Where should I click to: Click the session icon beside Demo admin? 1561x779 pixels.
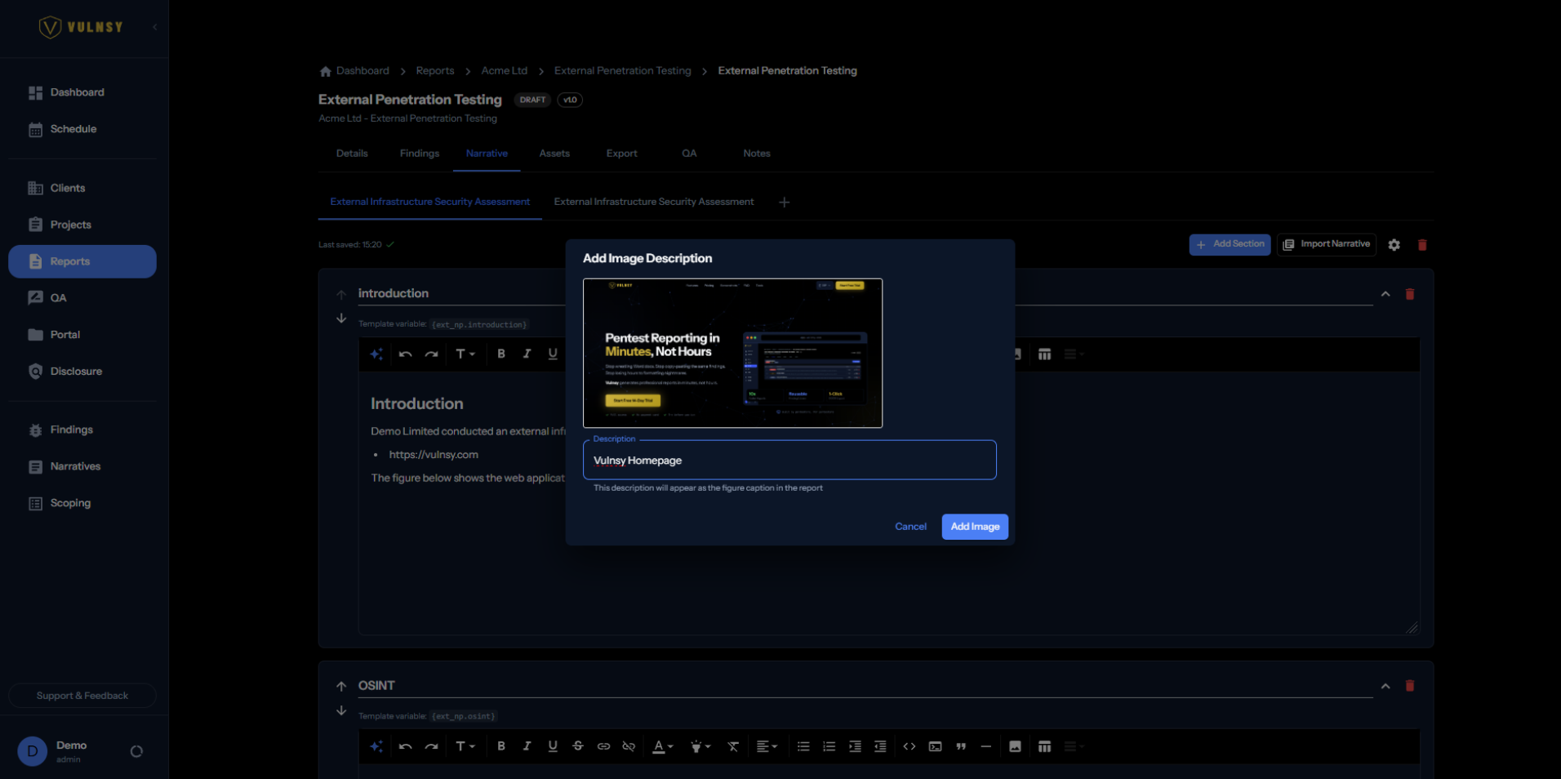(136, 751)
